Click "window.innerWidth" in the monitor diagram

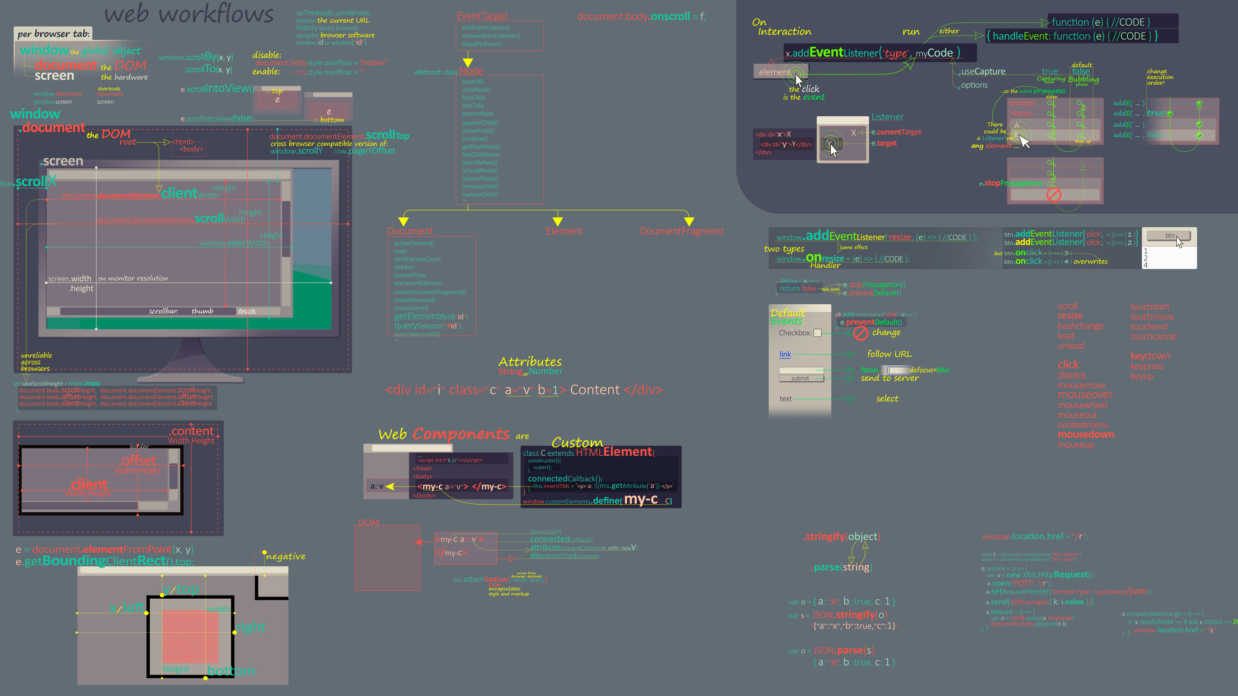coord(233,243)
